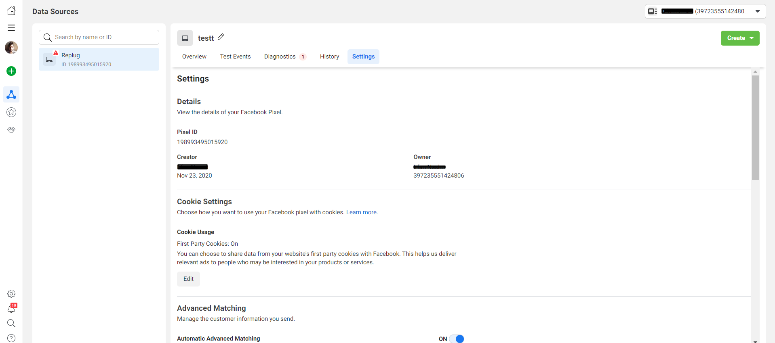Open the notifications bell with 19 badge
This screenshot has width=775, height=343.
[x=11, y=309]
